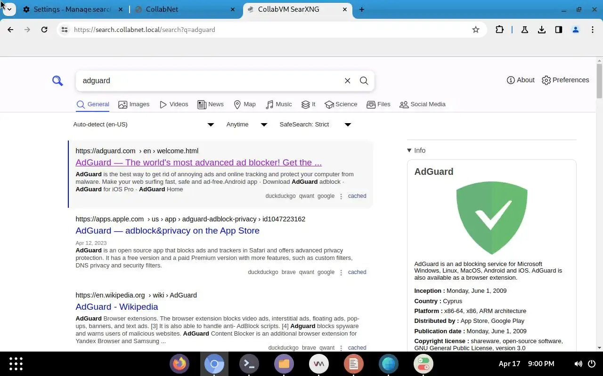This screenshot has width=603, height=376.
Task: Switch to the Files category tab
Action: 378,104
